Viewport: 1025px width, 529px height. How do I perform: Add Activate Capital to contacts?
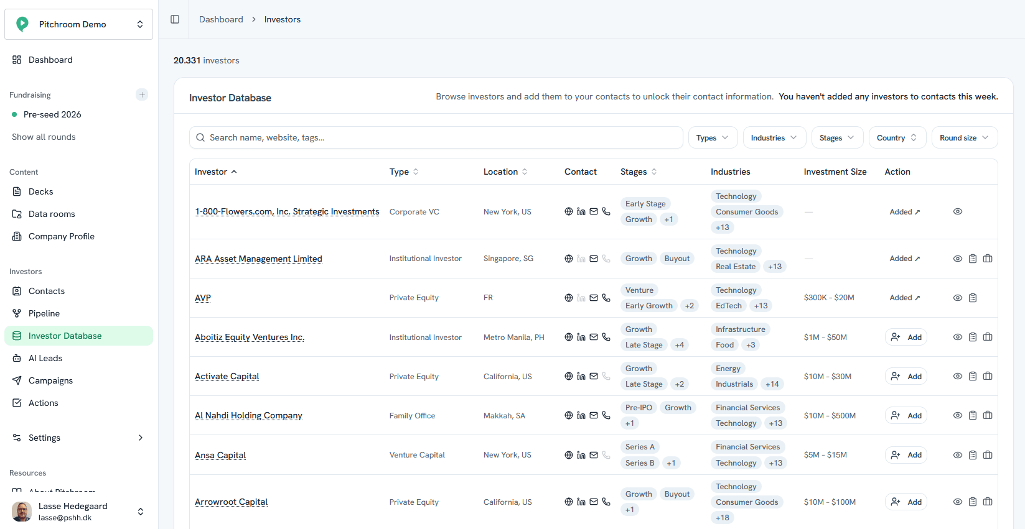click(906, 376)
